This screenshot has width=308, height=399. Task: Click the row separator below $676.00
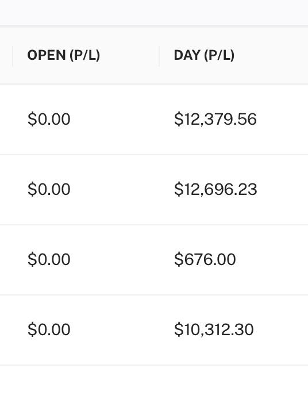point(154,295)
